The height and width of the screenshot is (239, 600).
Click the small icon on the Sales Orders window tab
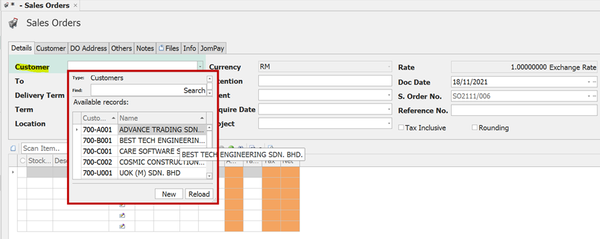coord(6,5)
